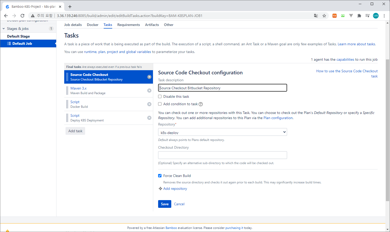The width and height of the screenshot is (390, 232).
Task: Grab the Docker Build task drag handle
Action: (67, 104)
